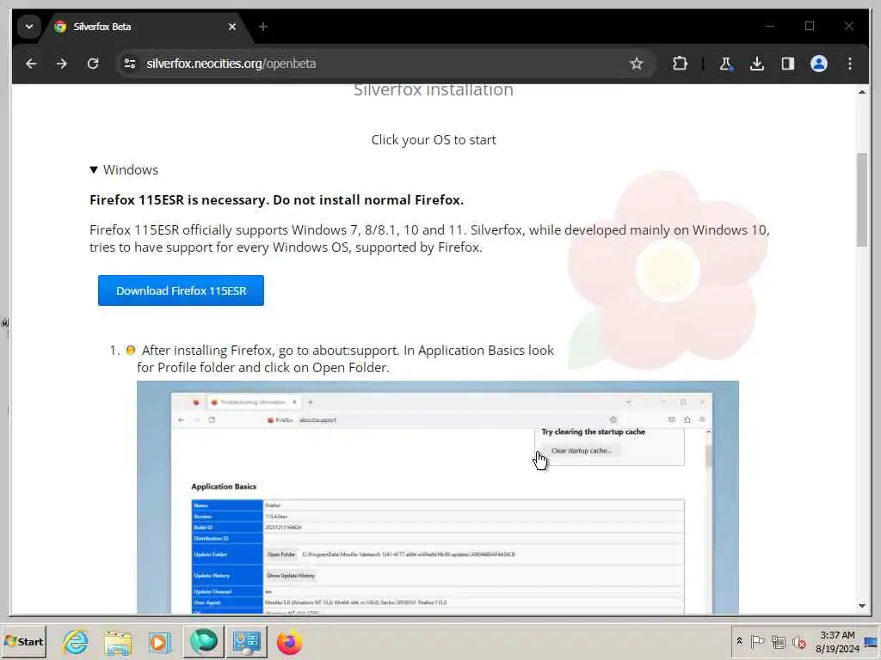Click the Show Desktop button at taskbar end
The height and width of the screenshot is (660, 881).
872,641
